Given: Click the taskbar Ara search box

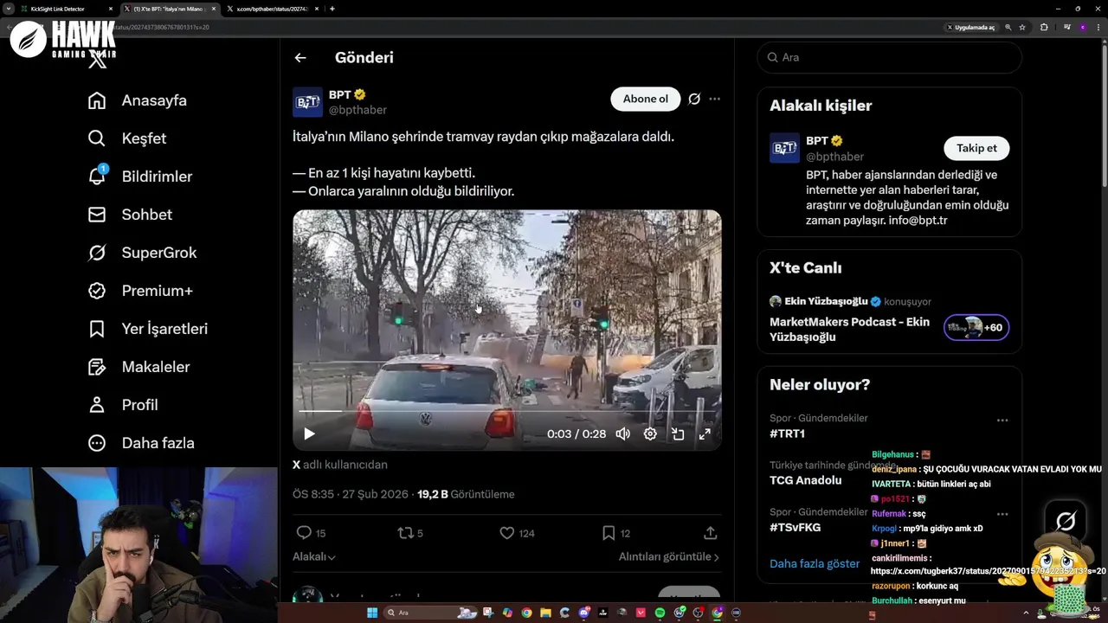Looking at the screenshot, I should click(x=430, y=613).
